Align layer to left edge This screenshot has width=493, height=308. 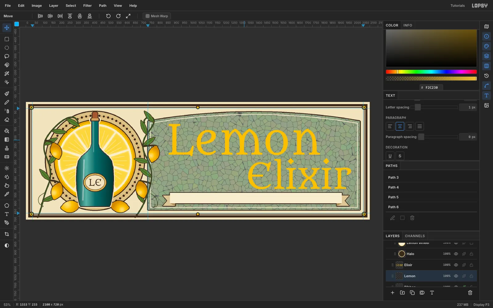click(40, 16)
